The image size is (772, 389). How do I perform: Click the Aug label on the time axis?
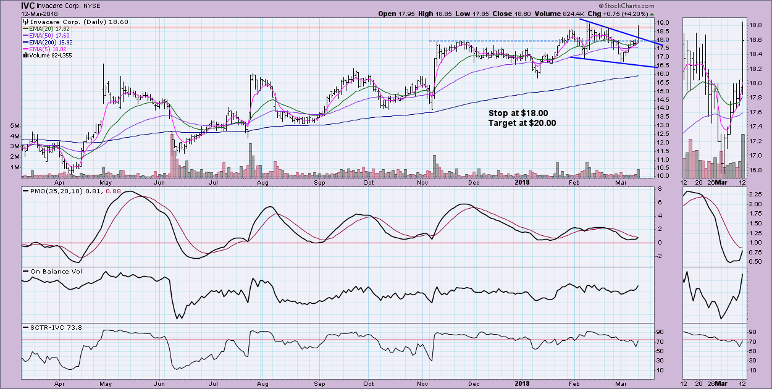pyautogui.click(x=262, y=183)
